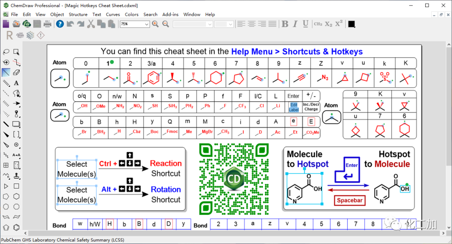Create a new document
Viewport: 452px width, 244px height.
(x=6, y=24)
